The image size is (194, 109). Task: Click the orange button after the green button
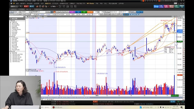[90, 12]
